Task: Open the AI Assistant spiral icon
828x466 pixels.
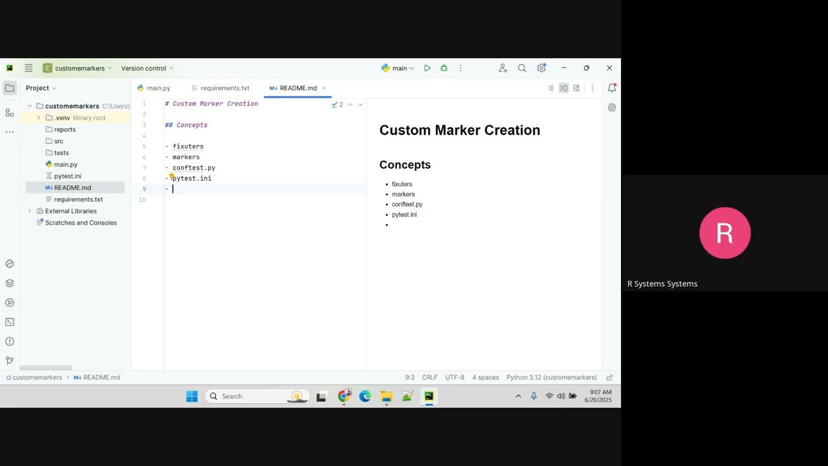Action: pyautogui.click(x=612, y=107)
